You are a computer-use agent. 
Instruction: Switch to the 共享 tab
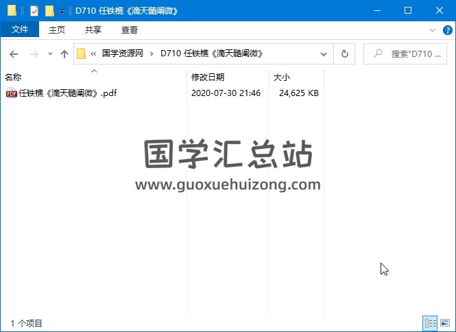pyautogui.click(x=93, y=29)
